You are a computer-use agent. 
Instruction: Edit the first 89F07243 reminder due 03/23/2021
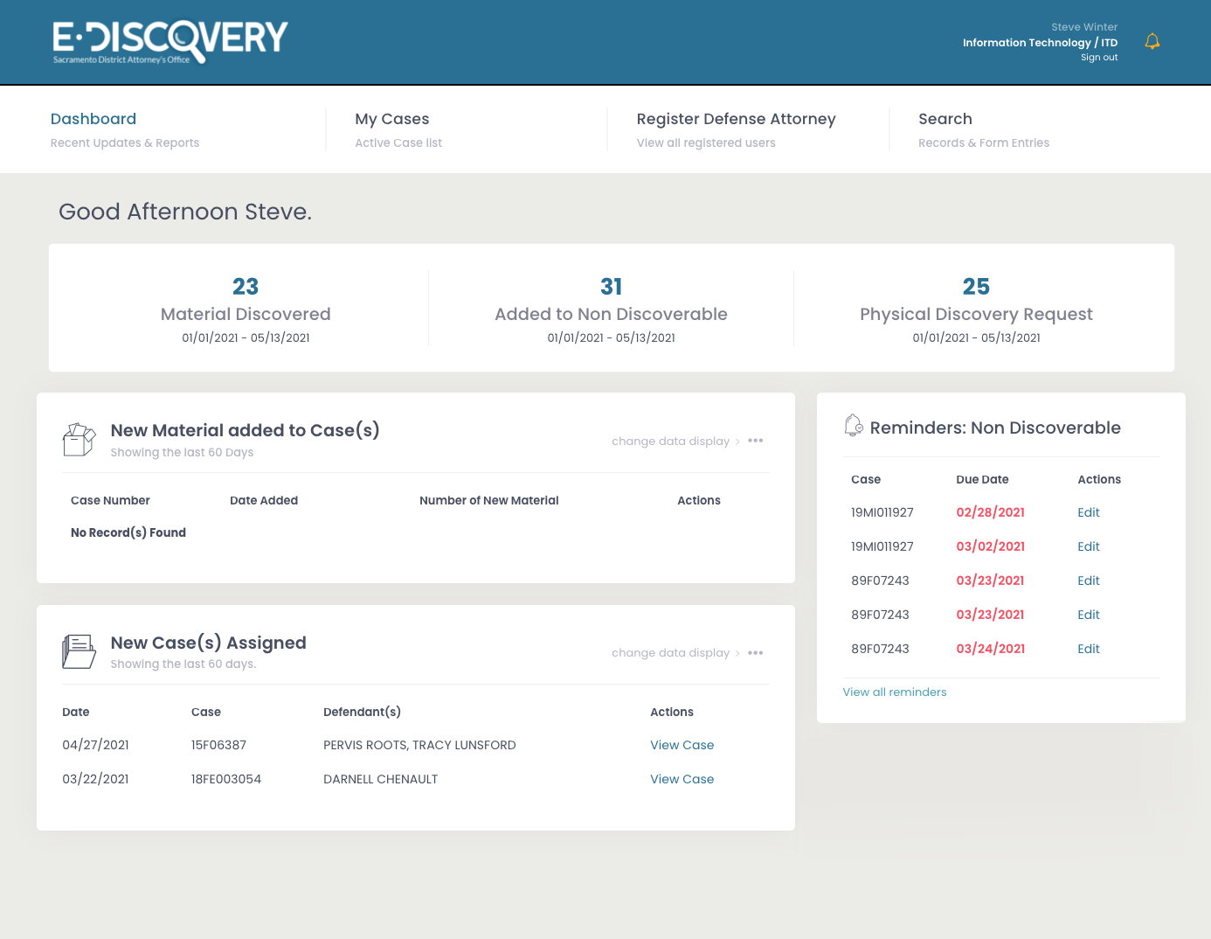1089,581
